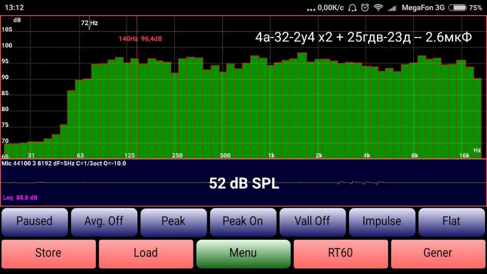Viewport: 487px width, 274px height.
Task: Switch to Impulse response mode
Action: pos(382,221)
